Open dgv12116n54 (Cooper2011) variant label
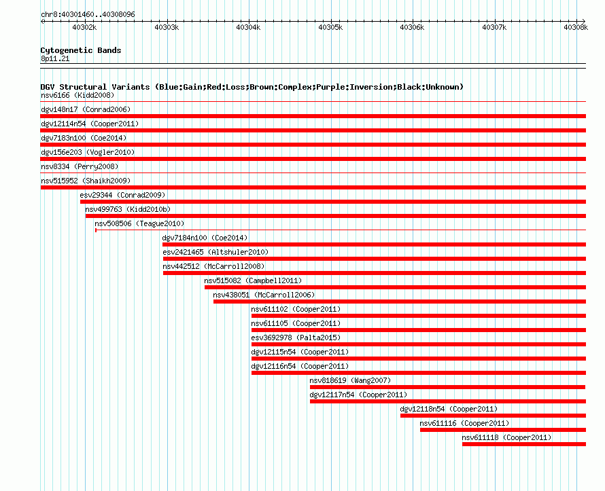Viewport: 605px width, 491px height. (x=300, y=366)
